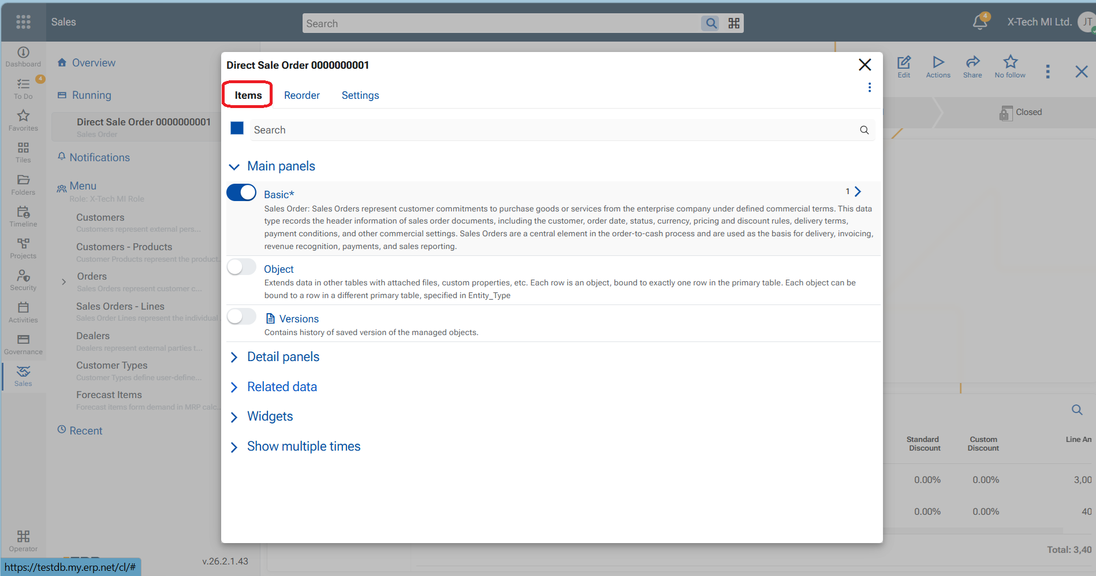The width and height of the screenshot is (1096, 576).
Task: Click the blue square select-all box
Action: pos(237,128)
